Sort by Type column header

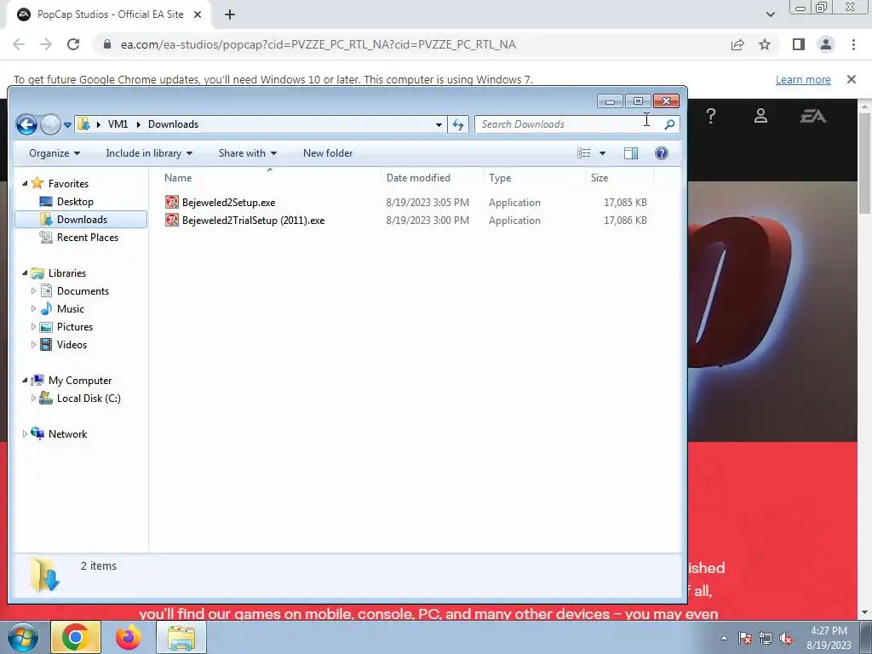(534, 178)
